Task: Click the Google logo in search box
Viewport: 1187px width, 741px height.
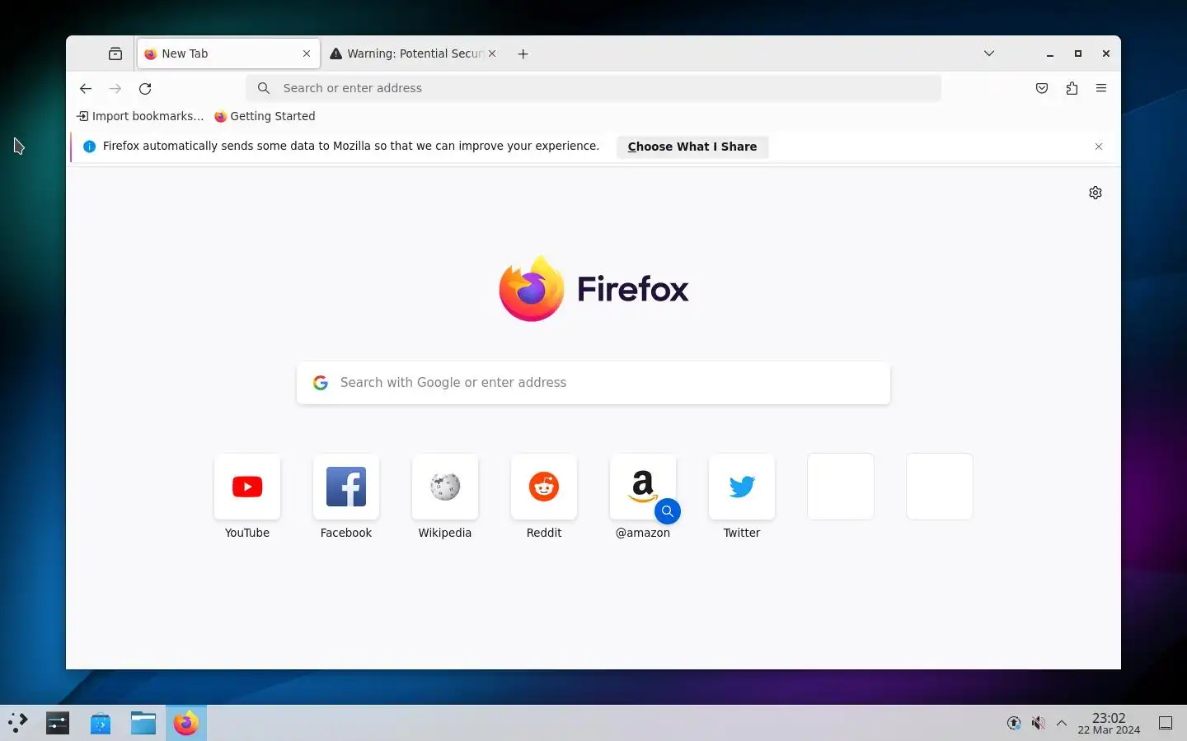Action: point(321,383)
